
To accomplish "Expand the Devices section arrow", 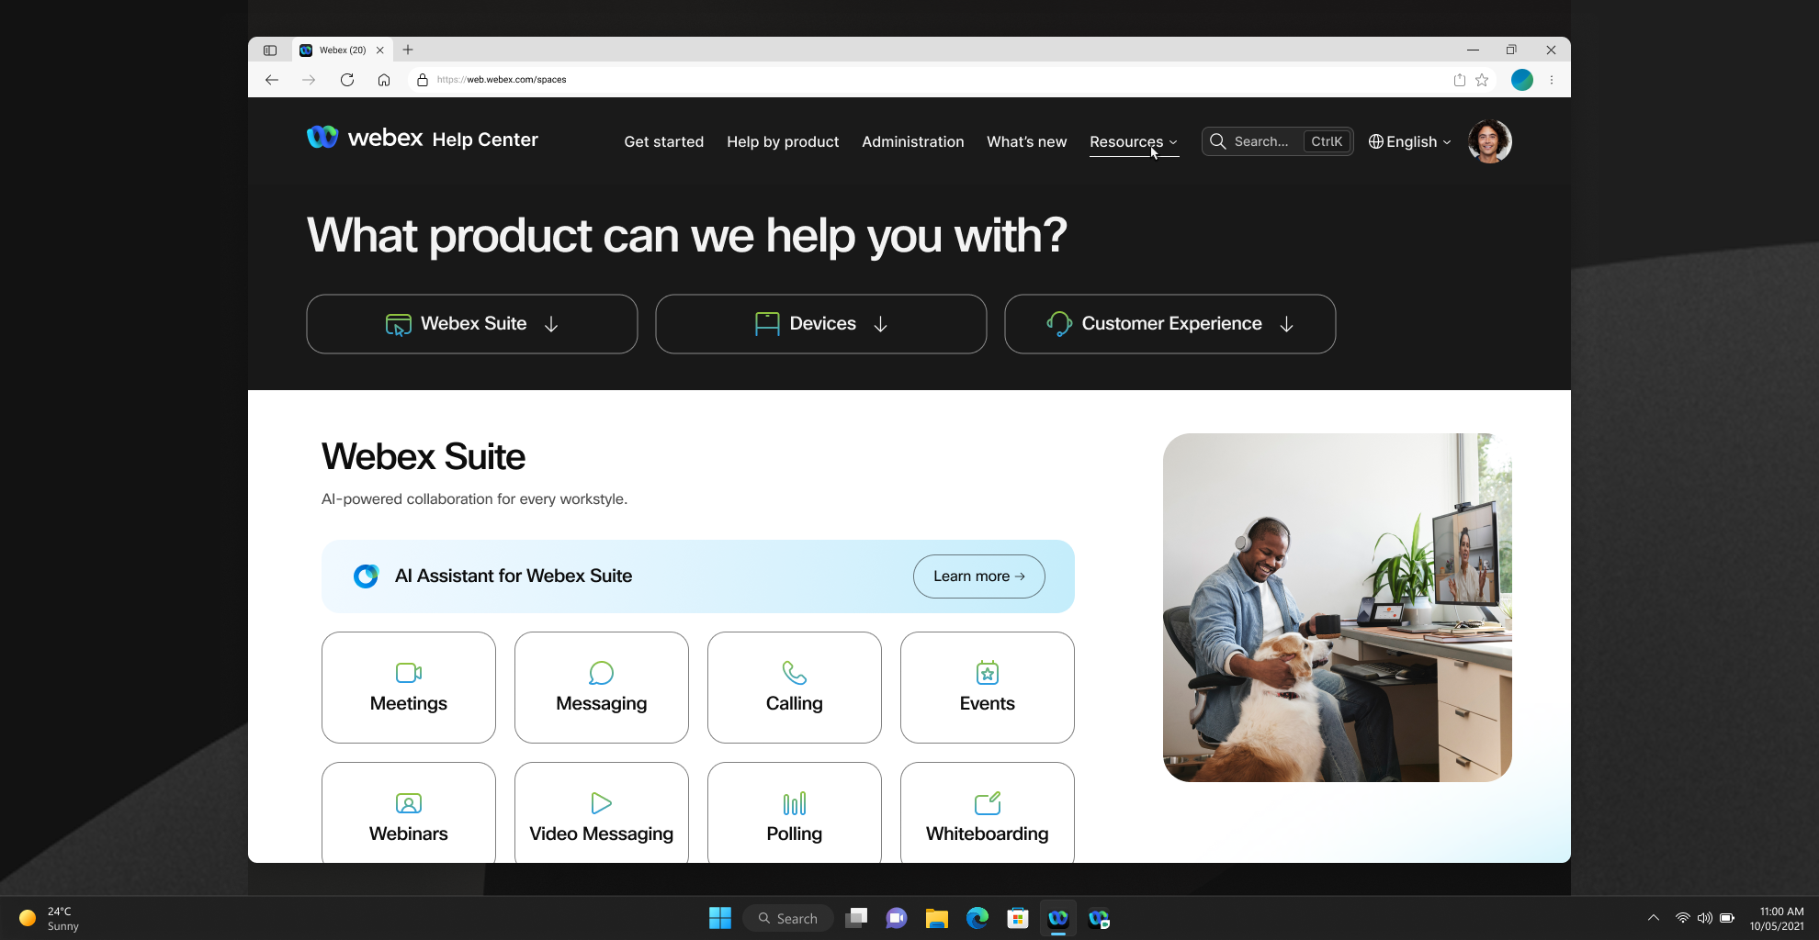I will click(880, 324).
